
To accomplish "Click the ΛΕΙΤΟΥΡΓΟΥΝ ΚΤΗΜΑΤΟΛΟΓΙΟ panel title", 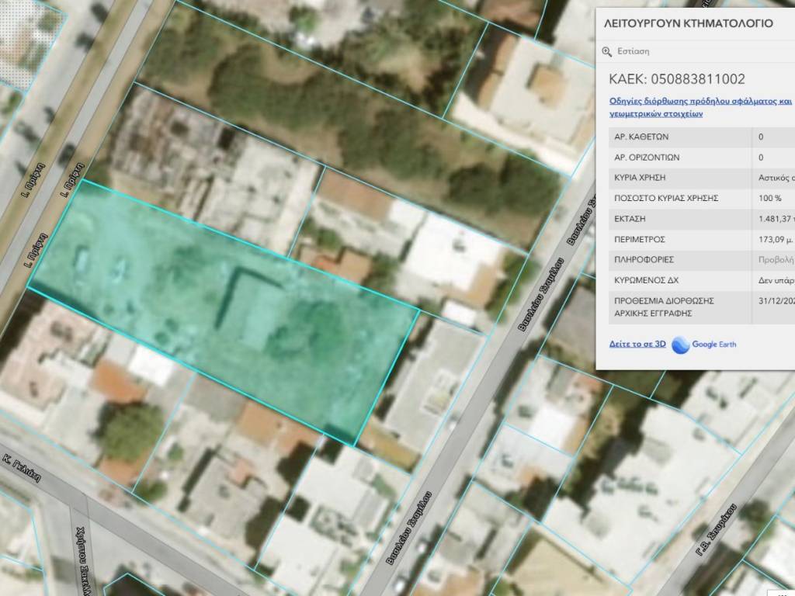I will [688, 23].
